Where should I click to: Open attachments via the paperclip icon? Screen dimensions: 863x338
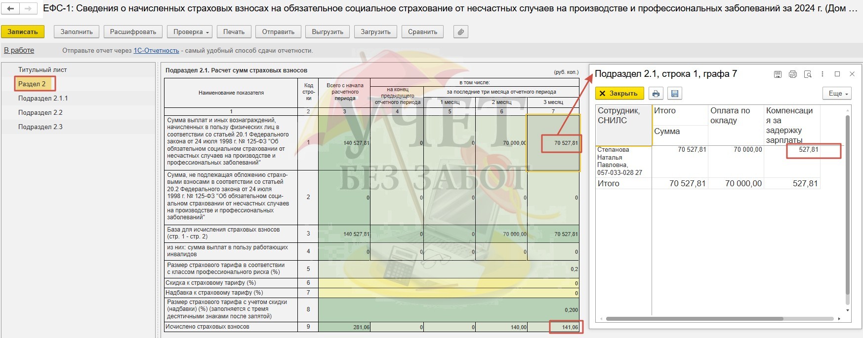(x=460, y=32)
